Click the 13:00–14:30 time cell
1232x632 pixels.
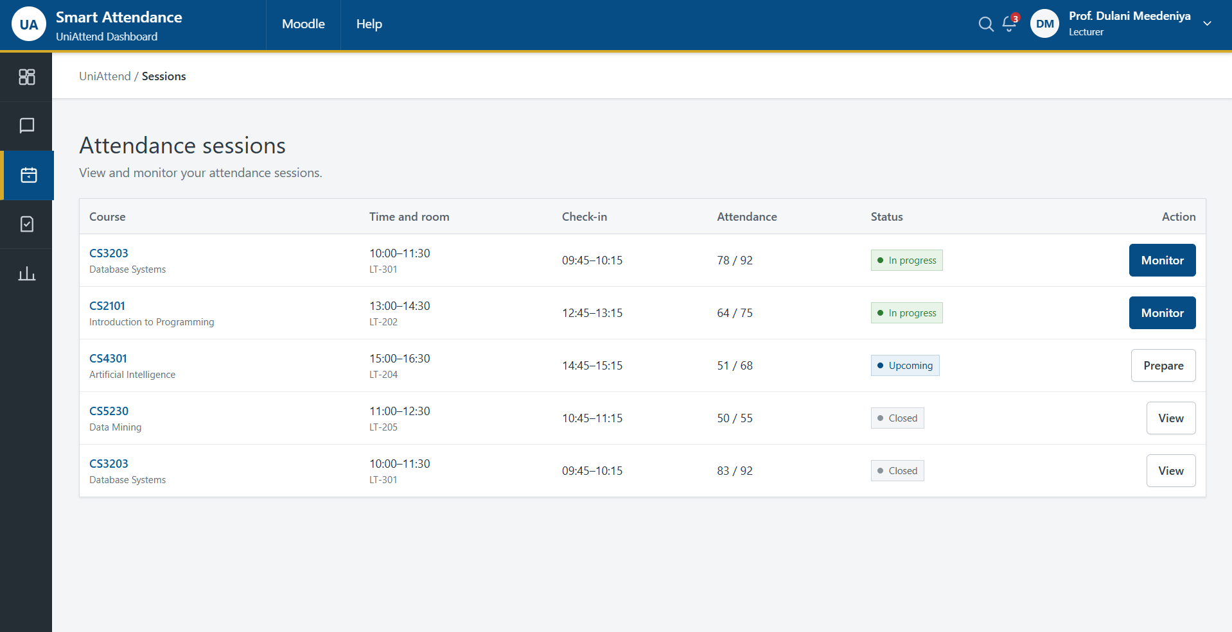pos(400,306)
